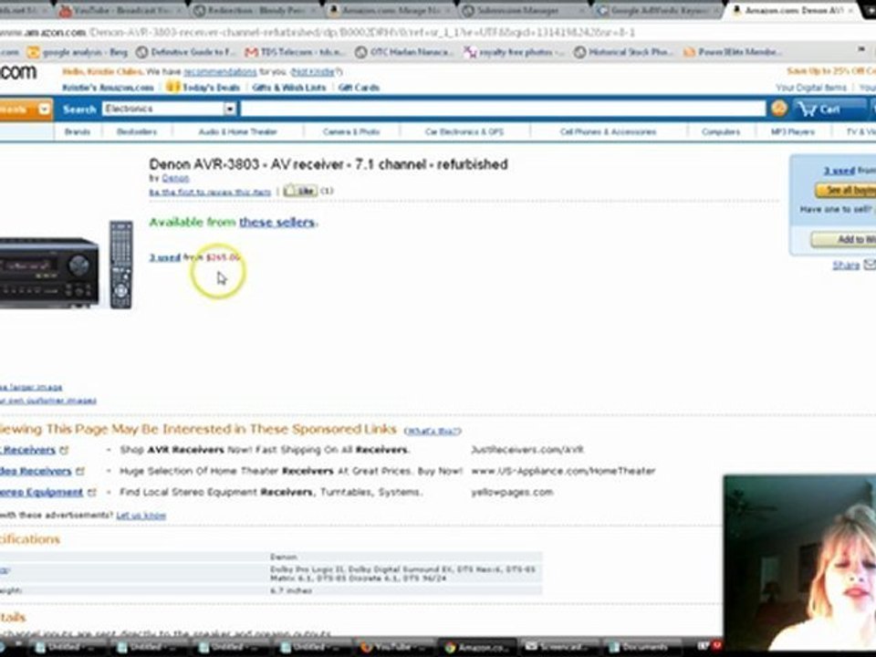
Task: Click 'Be the first to review this item'
Action: 210,192
